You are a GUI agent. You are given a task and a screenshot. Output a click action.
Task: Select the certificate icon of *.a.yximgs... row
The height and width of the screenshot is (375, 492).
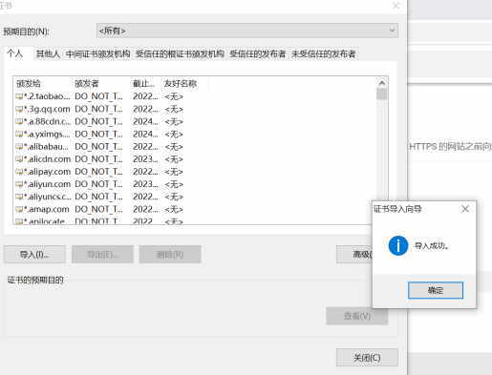[x=19, y=134]
